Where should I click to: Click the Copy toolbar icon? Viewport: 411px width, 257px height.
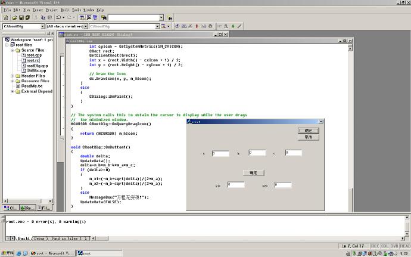pyautogui.click(x=43, y=17)
